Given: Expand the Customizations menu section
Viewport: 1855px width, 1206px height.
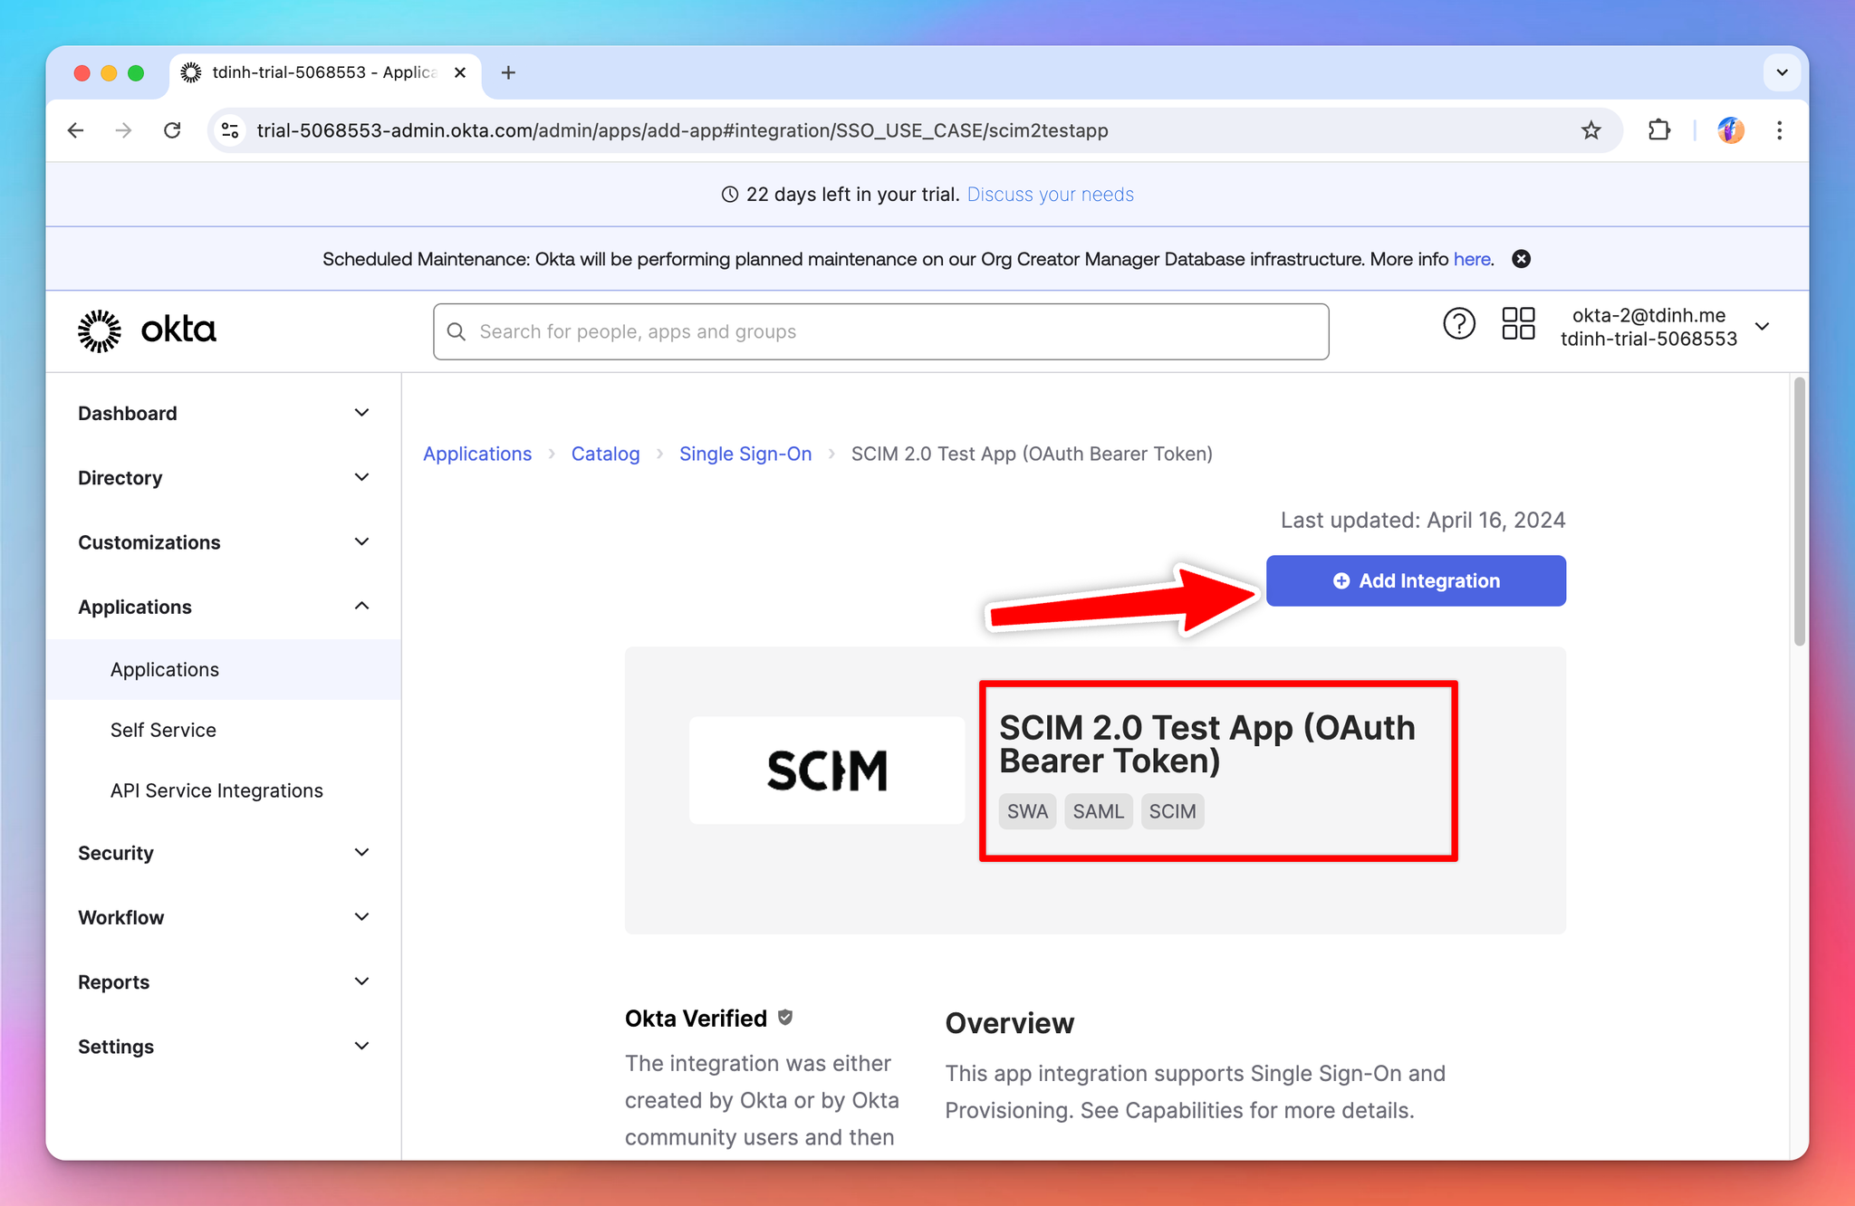Looking at the screenshot, I should [224, 542].
